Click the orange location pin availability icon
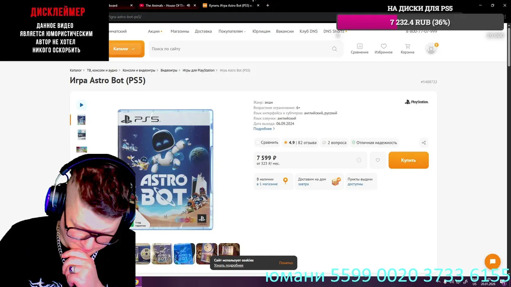Viewport: 511px width, 287px height. coord(285,181)
